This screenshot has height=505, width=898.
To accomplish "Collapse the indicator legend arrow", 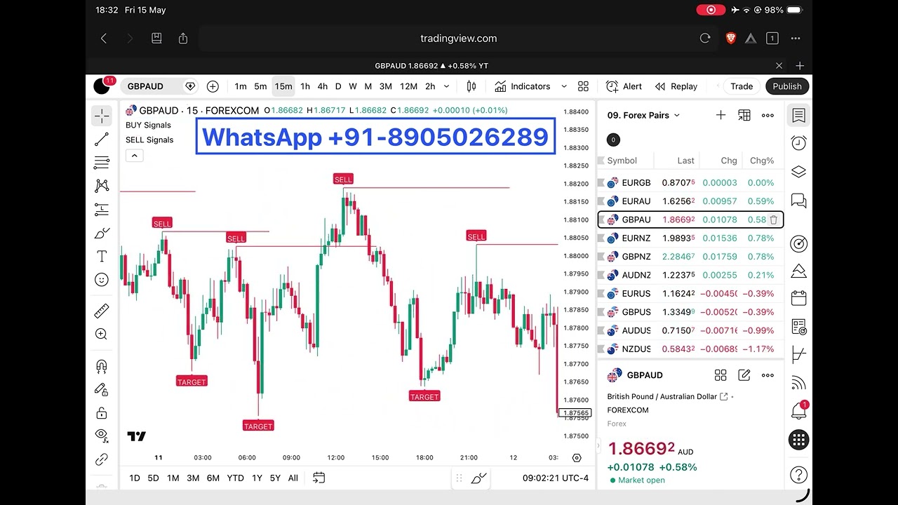I will click(134, 156).
